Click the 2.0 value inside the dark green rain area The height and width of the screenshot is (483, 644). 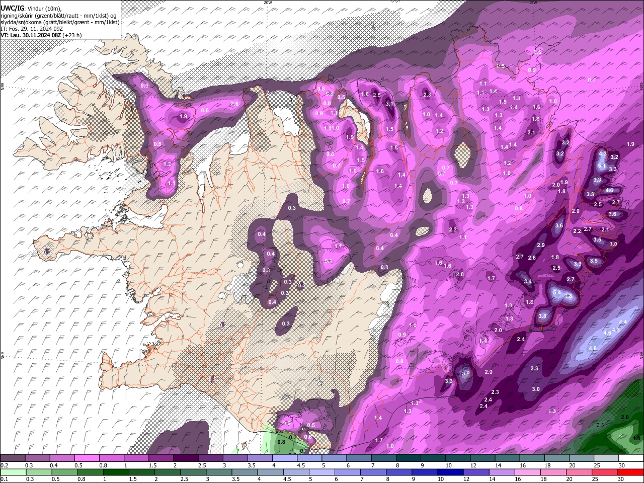click(625, 418)
